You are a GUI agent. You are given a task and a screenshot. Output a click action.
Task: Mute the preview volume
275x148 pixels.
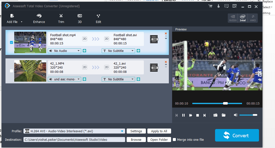[236, 115]
